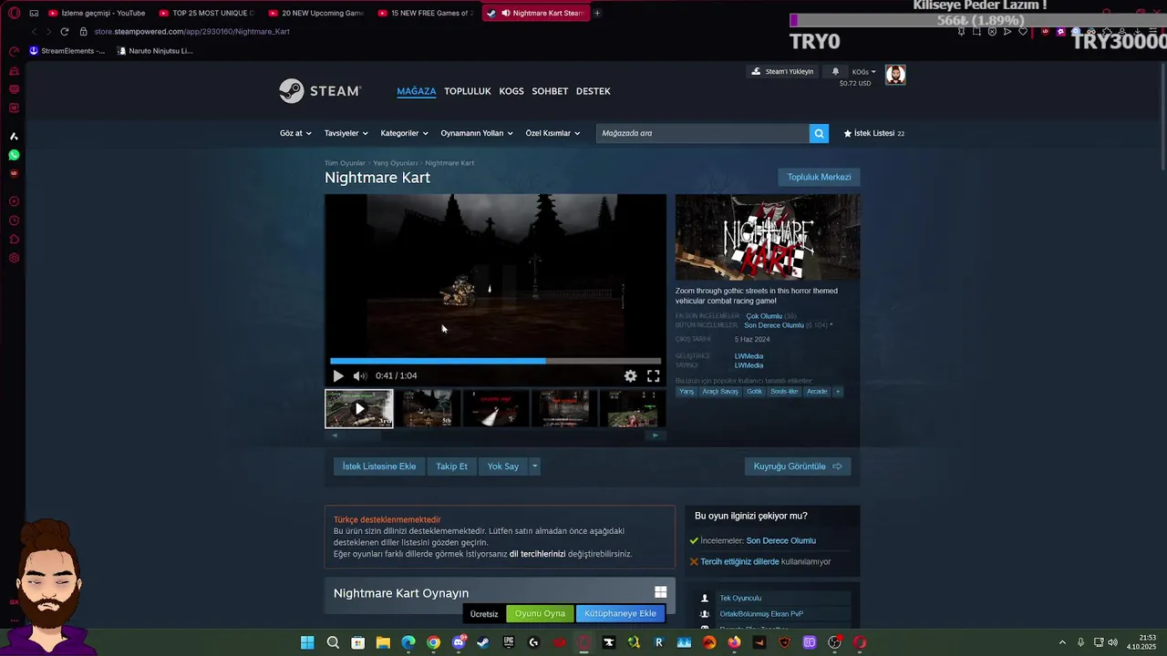Expand the Göz at dropdown
The width and height of the screenshot is (1167, 656).
click(295, 133)
